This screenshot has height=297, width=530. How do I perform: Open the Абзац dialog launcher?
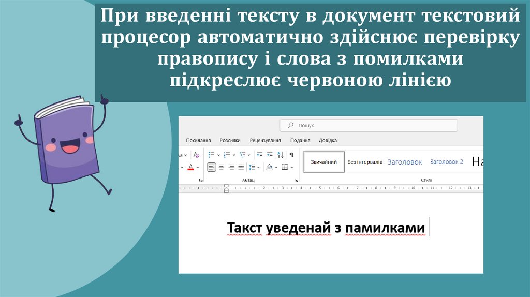[296, 180]
